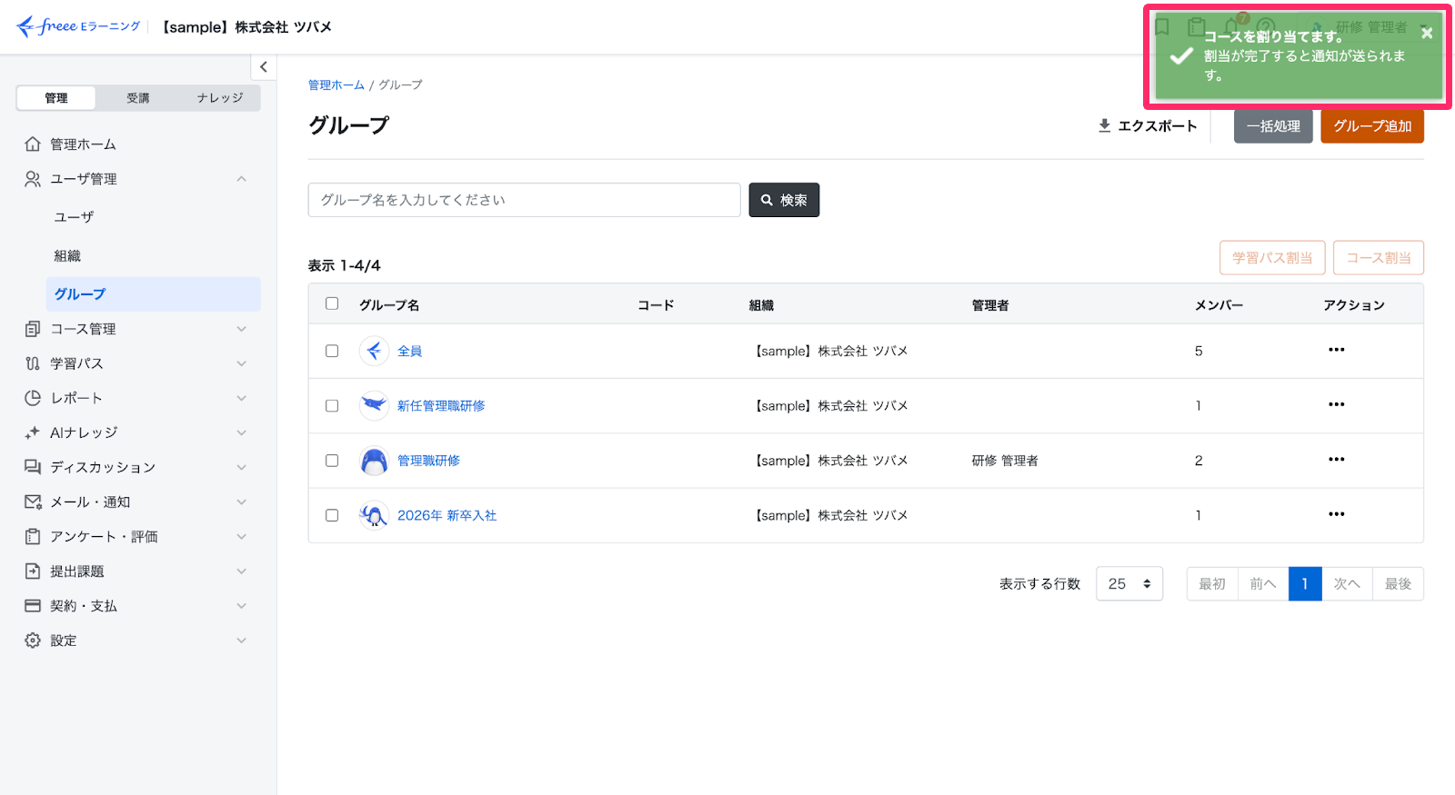The image size is (1455, 795).
Task: Click the home icon beside 管理ホーム
Action: (33, 144)
